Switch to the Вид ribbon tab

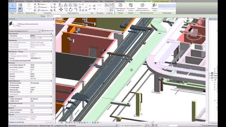click(x=101, y=1)
